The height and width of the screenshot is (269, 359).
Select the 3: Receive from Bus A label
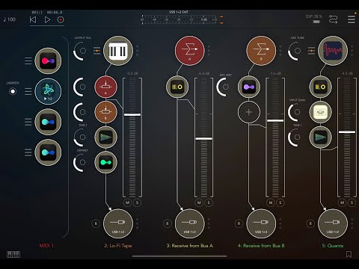[x=190, y=246]
